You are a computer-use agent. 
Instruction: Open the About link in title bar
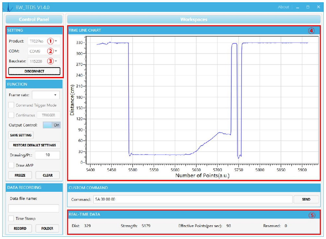(x=283, y=7)
